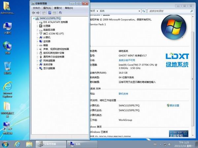The image size is (198, 148).
Task: Click the taskbar clock showing 1:25
Action: (184, 144)
